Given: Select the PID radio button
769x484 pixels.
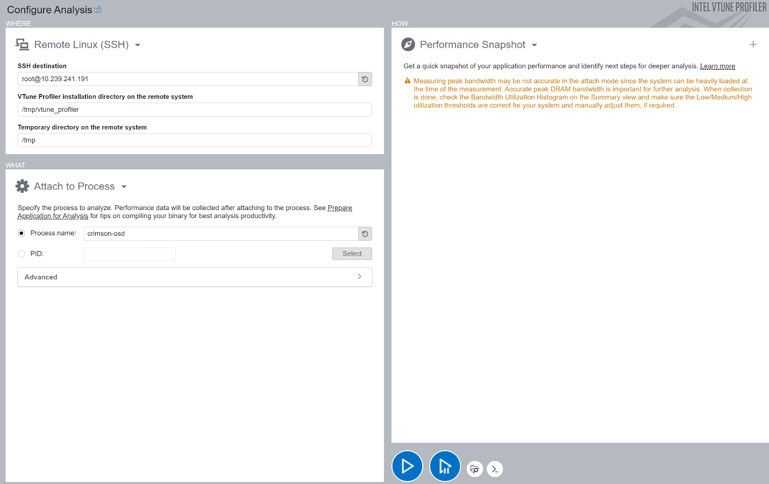Looking at the screenshot, I should (x=22, y=254).
